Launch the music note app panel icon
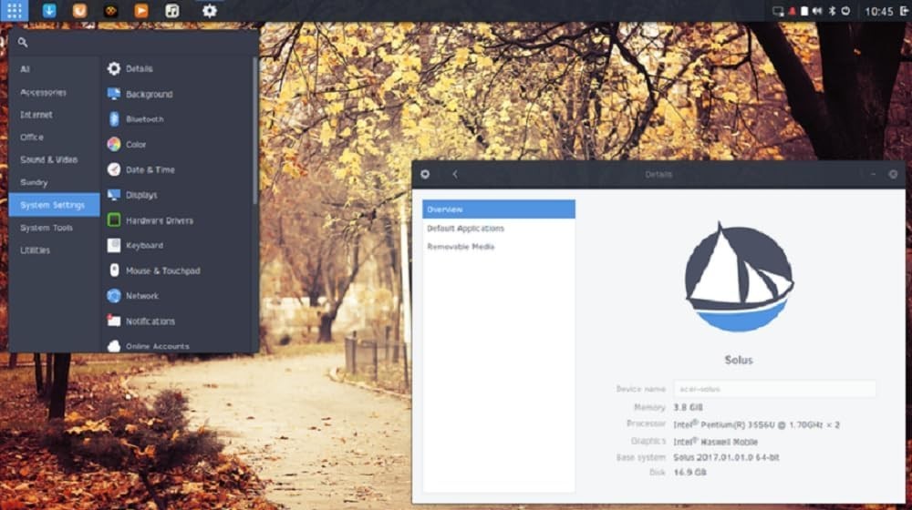Image resolution: width=912 pixels, height=510 pixels. [x=172, y=10]
